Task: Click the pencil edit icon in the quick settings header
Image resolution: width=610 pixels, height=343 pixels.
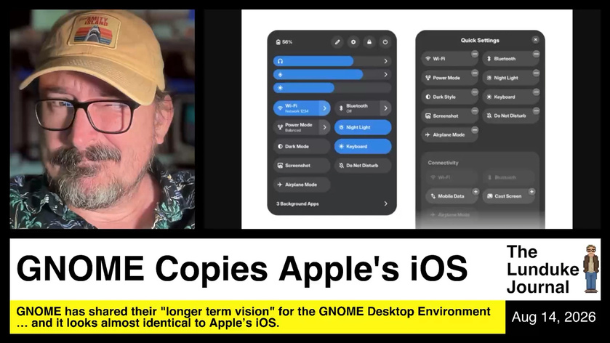Action: [337, 42]
